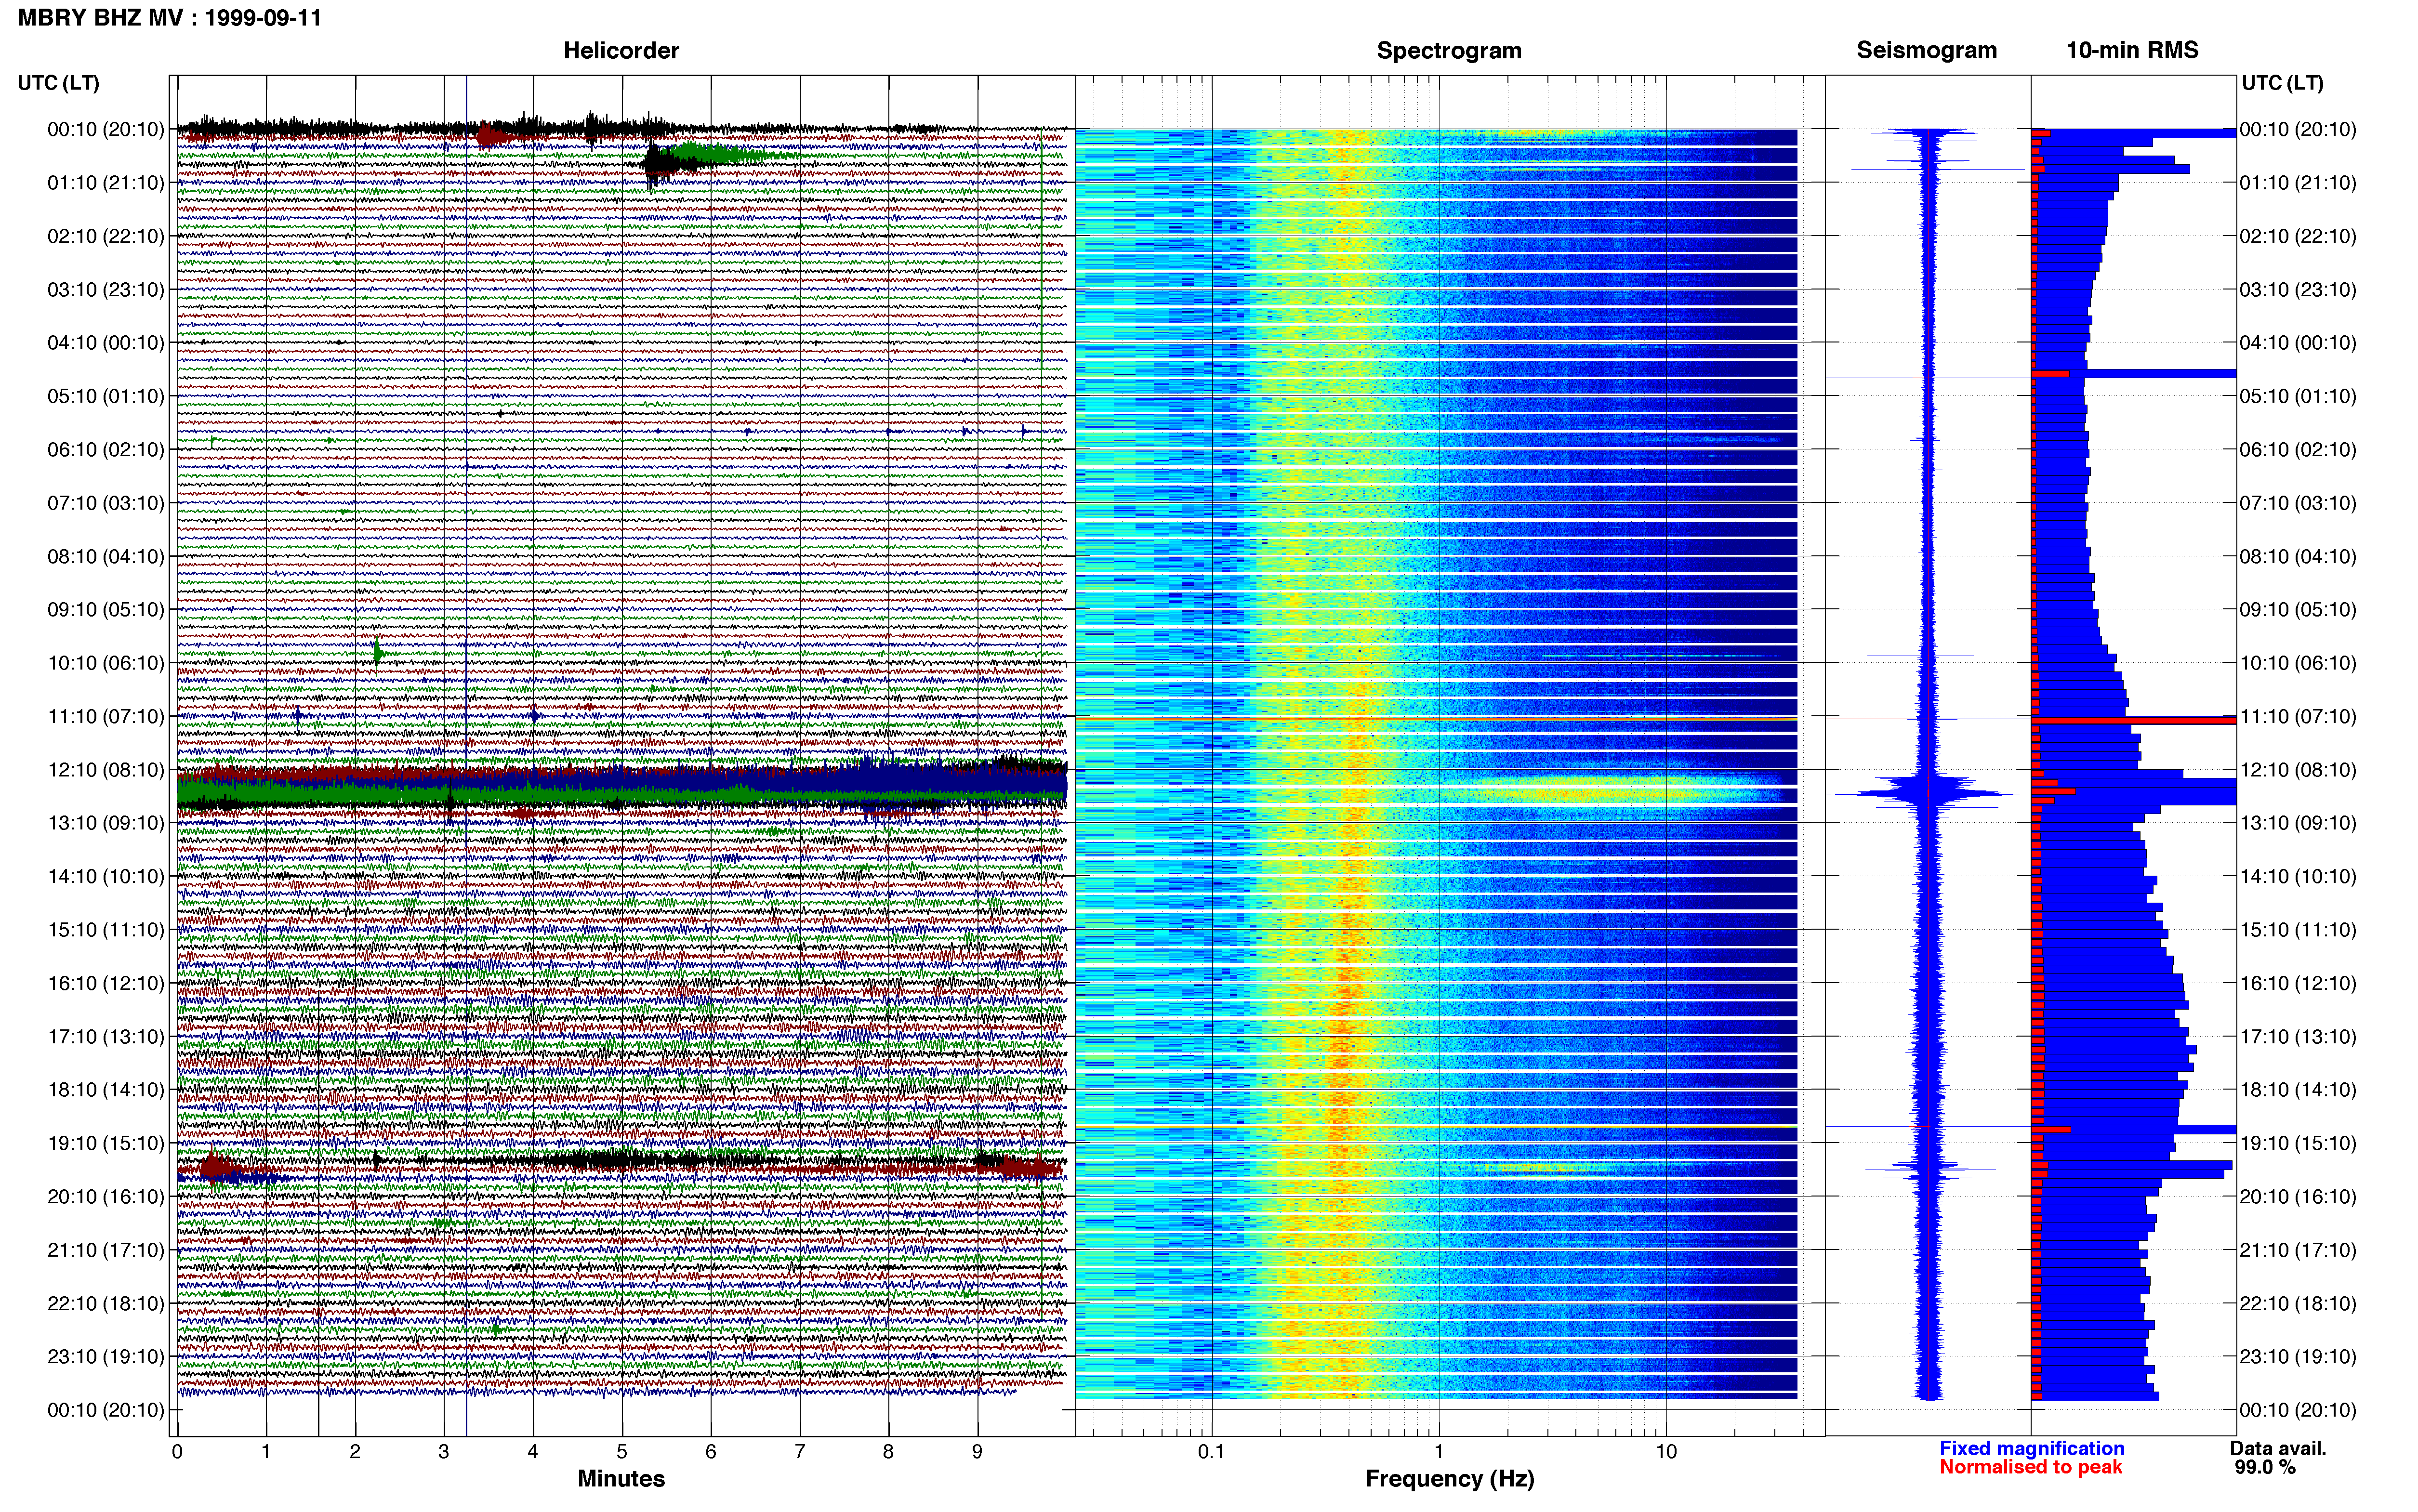Screen dimensions: 2418x1512
Task: Click the 'Minutes' x-axis label
Action: (621, 1478)
